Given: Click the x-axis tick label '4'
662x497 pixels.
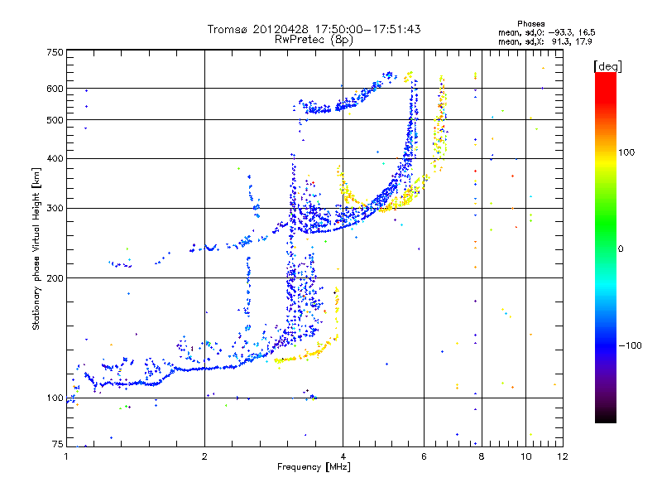Looking at the screenshot, I should [343, 456].
